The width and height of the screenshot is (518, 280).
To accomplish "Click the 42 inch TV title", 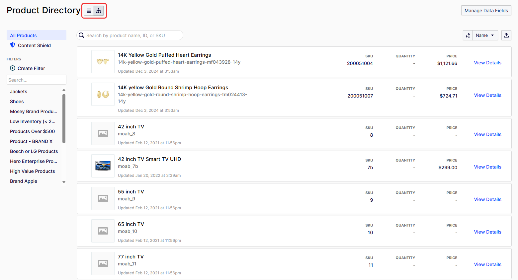I will (131, 127).
